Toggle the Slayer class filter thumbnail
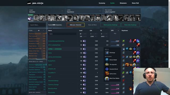Screen dimensions: 170x95 (59, 18)
